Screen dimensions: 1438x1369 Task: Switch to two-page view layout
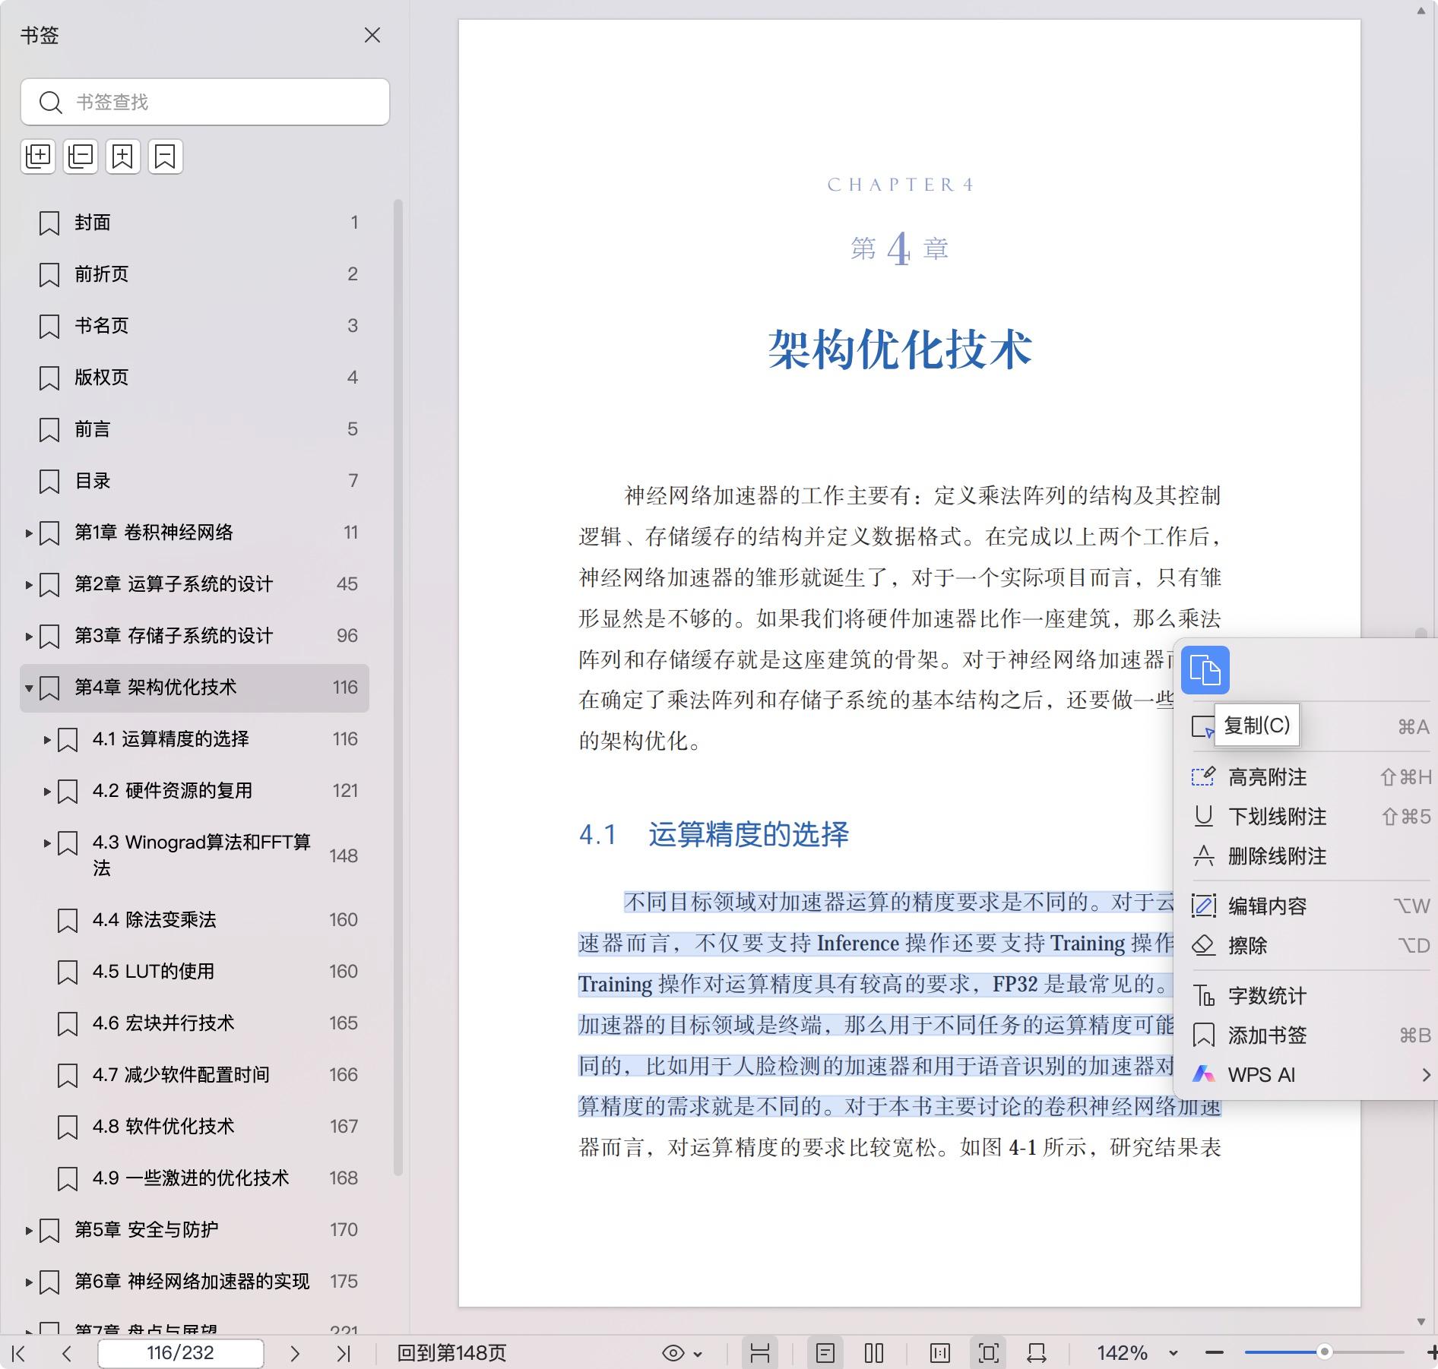[874, 1353]
